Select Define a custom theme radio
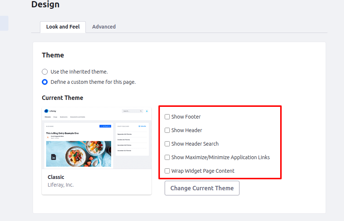344x221 pixels. [x=45, y=82]
